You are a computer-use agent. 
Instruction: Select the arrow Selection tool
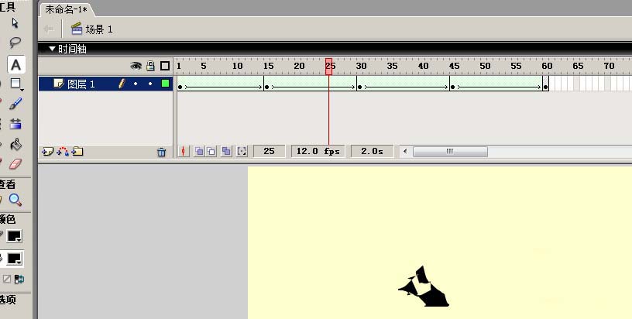point(15,23)
